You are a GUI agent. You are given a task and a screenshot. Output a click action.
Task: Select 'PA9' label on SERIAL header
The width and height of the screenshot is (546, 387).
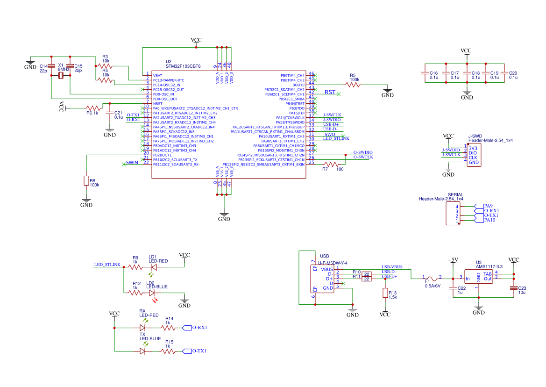[x=488, y=206]
